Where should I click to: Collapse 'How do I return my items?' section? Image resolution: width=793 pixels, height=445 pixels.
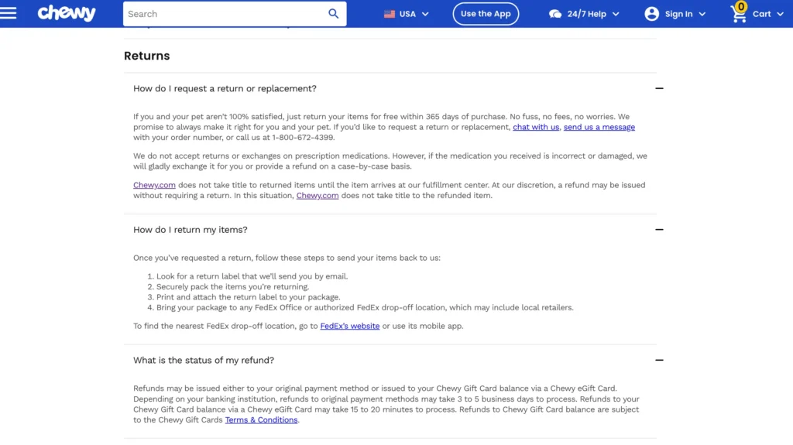coord(659,230)
